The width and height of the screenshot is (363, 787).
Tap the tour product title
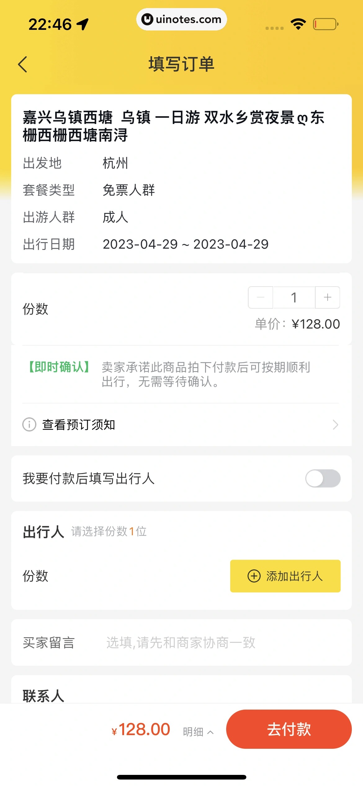coord(174,126)
